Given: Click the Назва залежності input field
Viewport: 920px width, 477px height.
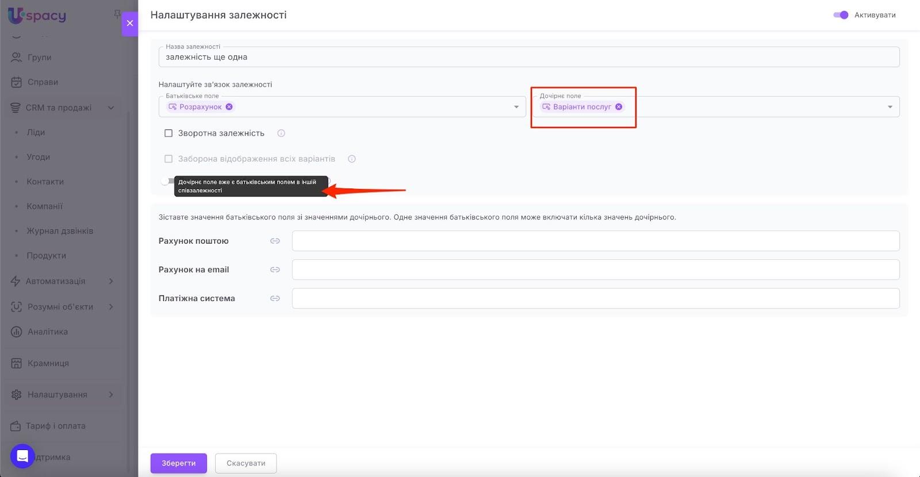Looking at the screenshot, I should [529, 57].
